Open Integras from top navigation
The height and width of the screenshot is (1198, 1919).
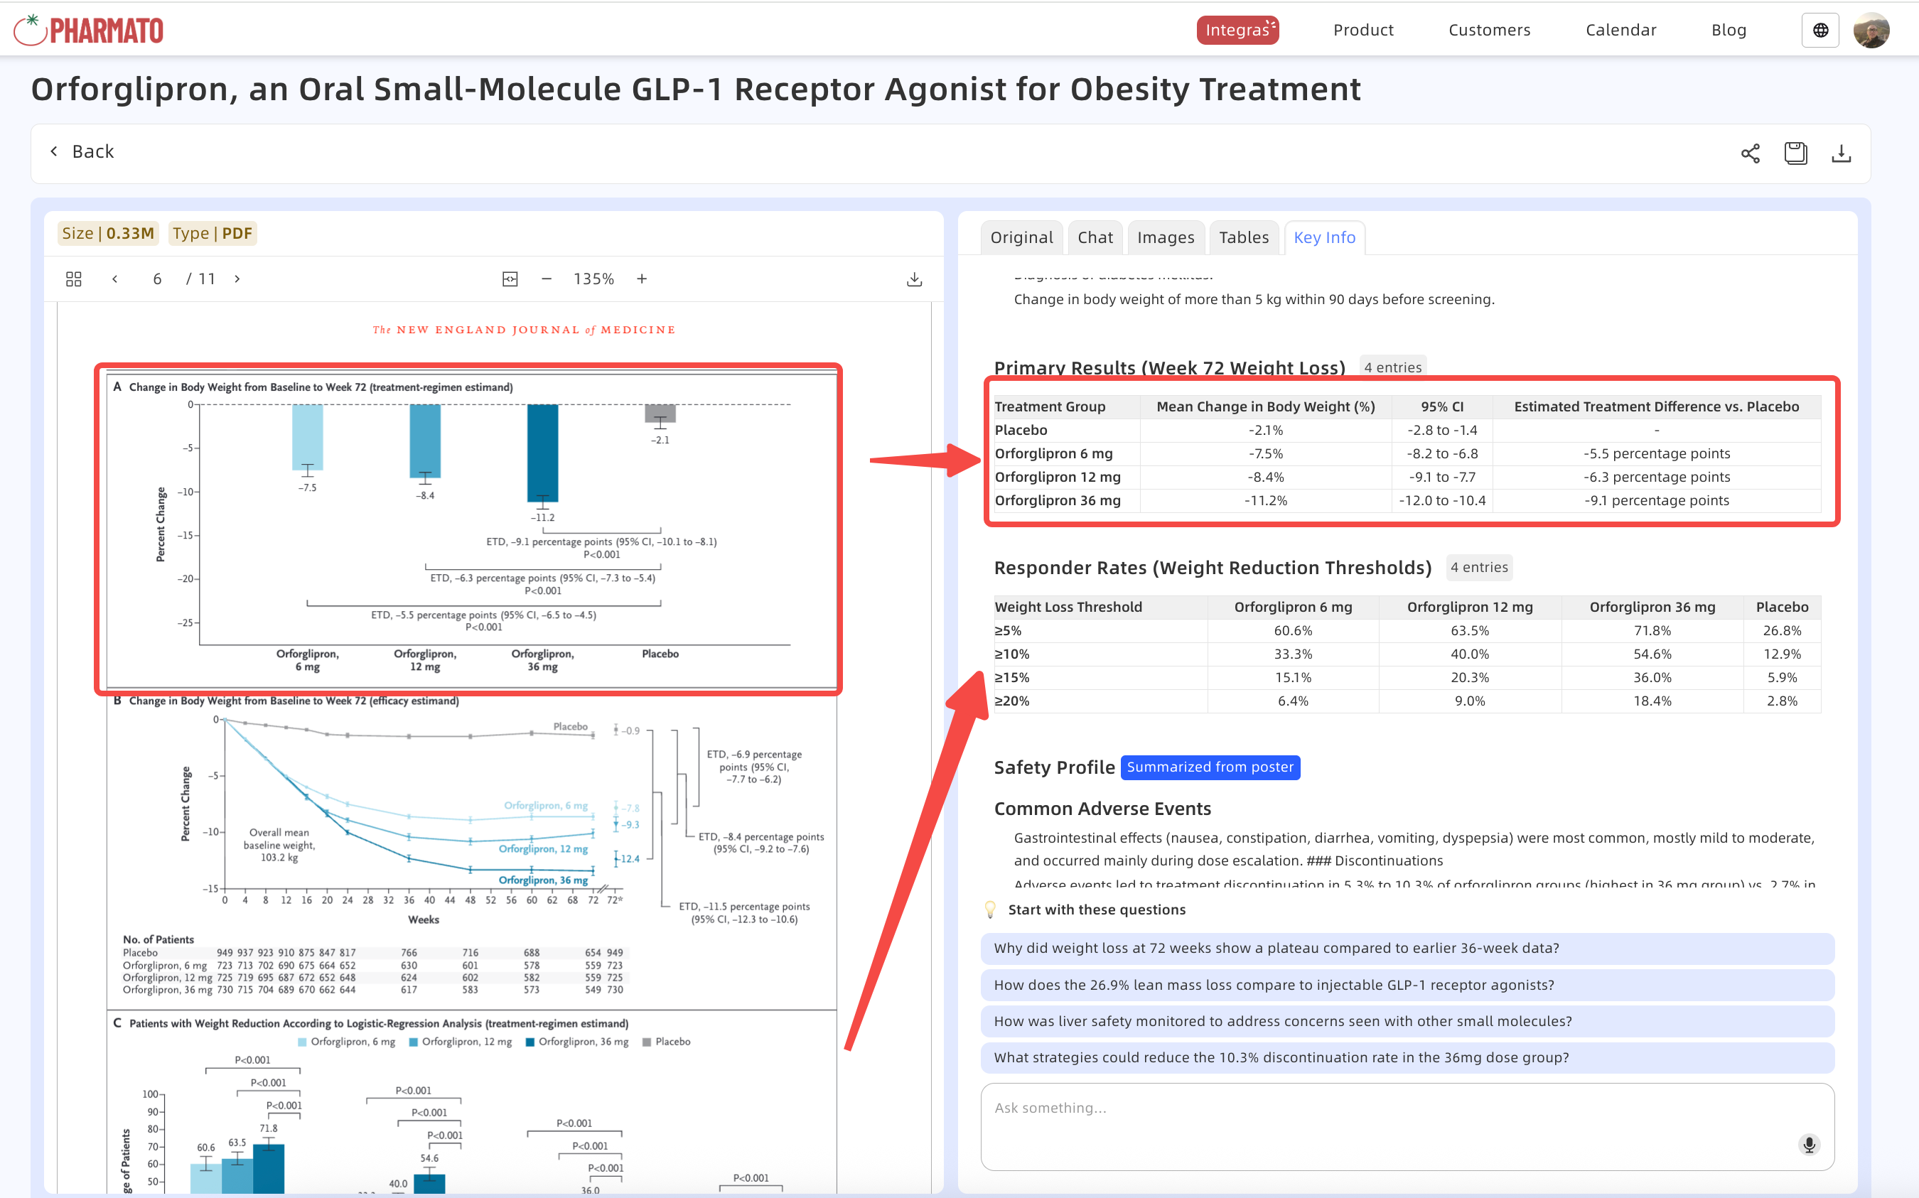(1237, 30)
